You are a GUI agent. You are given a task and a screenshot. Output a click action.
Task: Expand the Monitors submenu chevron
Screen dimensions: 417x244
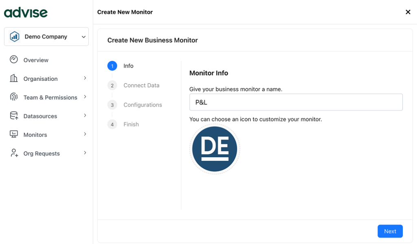[x=85, y=134]
